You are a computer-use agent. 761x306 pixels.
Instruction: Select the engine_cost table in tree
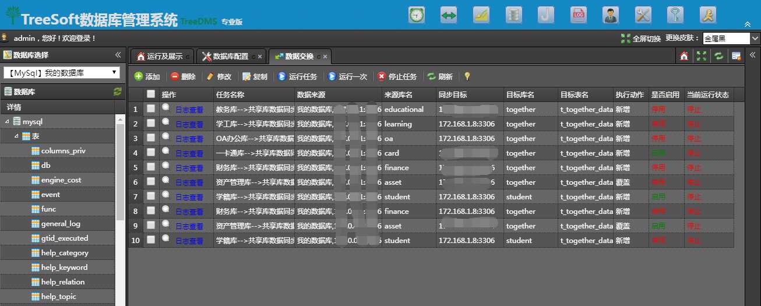[x=61, y=180]
